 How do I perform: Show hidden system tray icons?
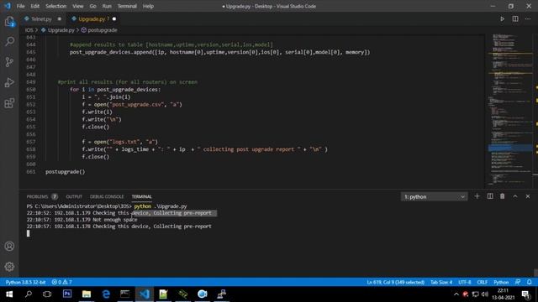point(456,294)
